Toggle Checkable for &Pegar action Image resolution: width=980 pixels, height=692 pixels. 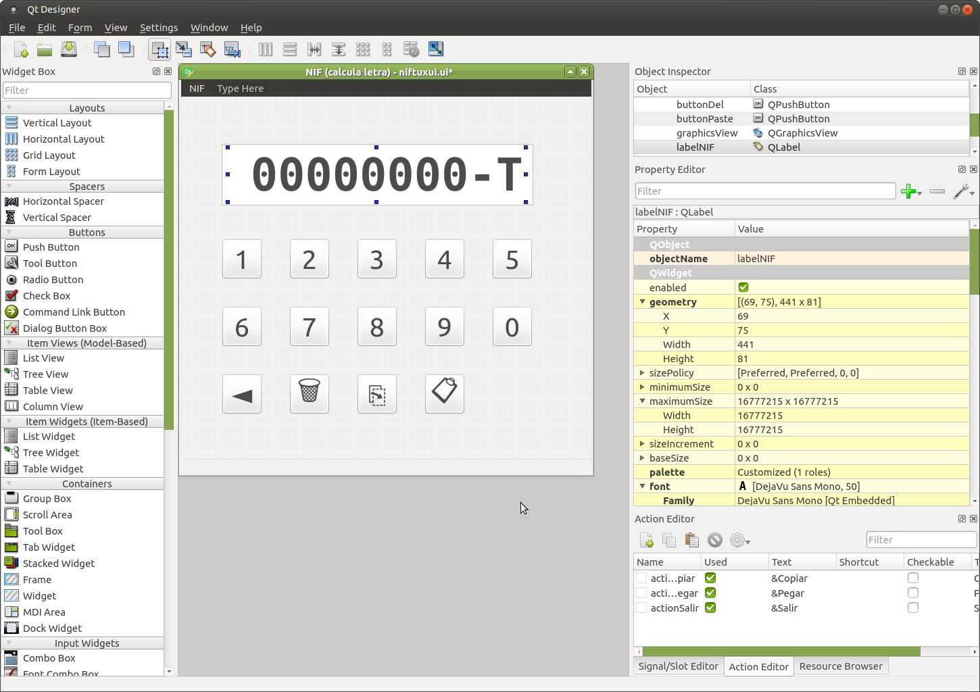tap(913, 593)
